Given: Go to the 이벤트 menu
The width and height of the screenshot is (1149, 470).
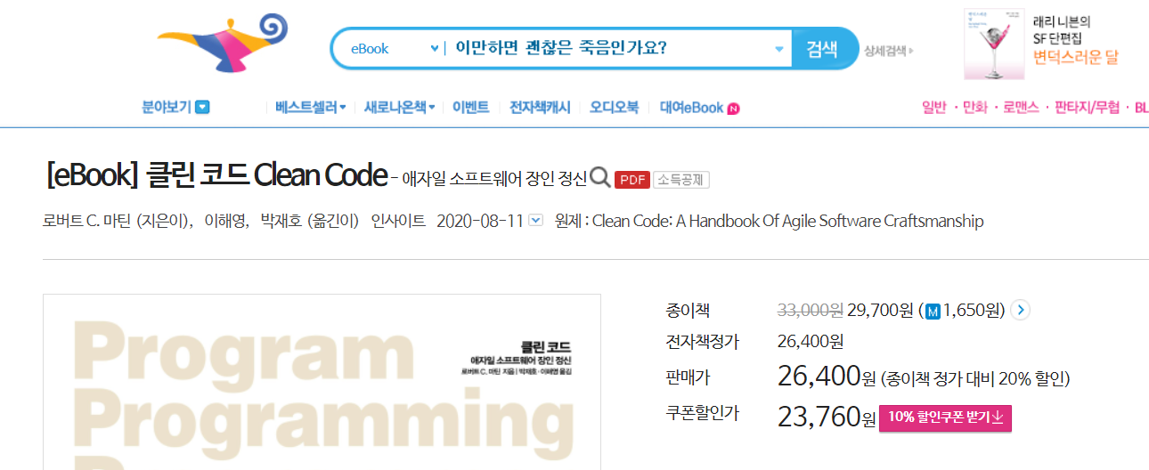Looking at the screenshot, I should click(x=470, y=108).
